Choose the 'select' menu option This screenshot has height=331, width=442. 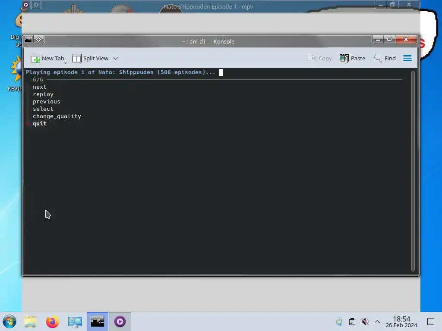(43, 109)
